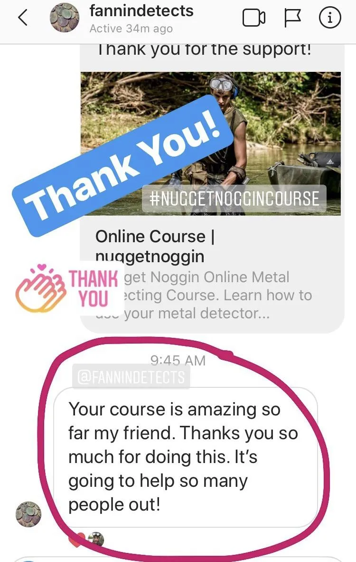Viewport: 356px width, 562px height.
Task: Start a video call with fannindetects
Action: coord(254,18)
